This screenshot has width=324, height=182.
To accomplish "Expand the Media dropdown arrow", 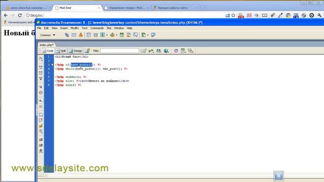I will (116, 35).
